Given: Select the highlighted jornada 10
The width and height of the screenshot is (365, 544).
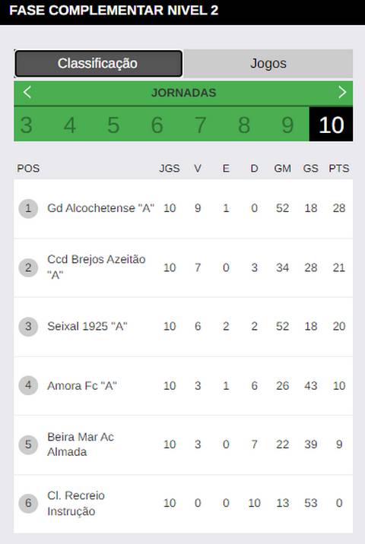Looking at the screenshot, I should click(x=331, y=125).
